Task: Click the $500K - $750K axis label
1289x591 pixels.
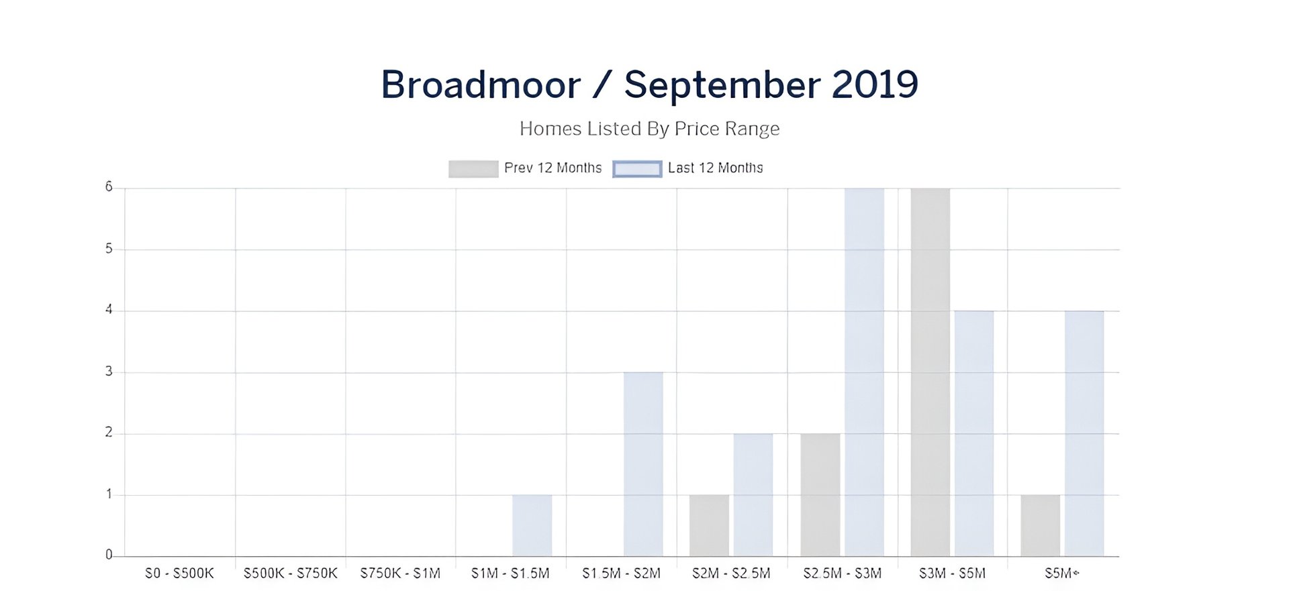Action: (290, 574)
